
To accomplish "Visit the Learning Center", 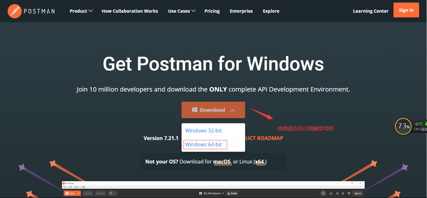I will (370, 11).
